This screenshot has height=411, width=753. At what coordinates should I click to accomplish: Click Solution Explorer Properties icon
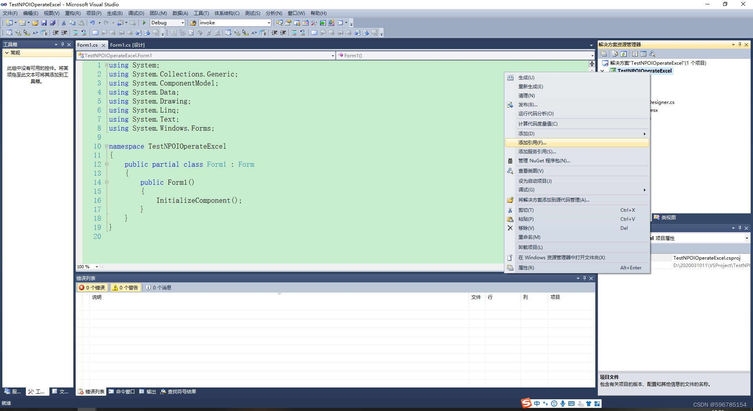point(604,54)
